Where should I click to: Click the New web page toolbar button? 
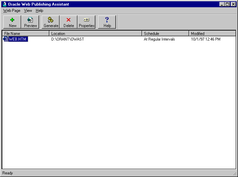[x=12, y=22]
